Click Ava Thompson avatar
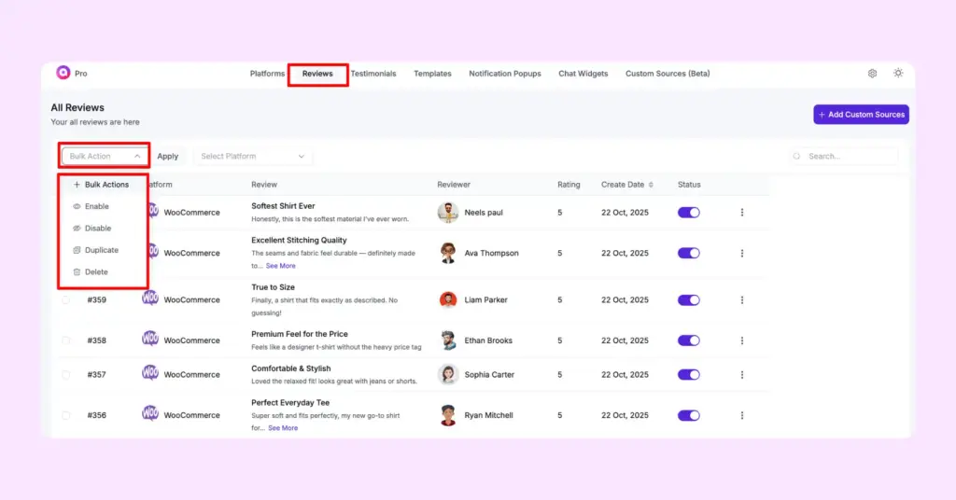This screenshot has width=956, height=500. (x=448, y=254)
